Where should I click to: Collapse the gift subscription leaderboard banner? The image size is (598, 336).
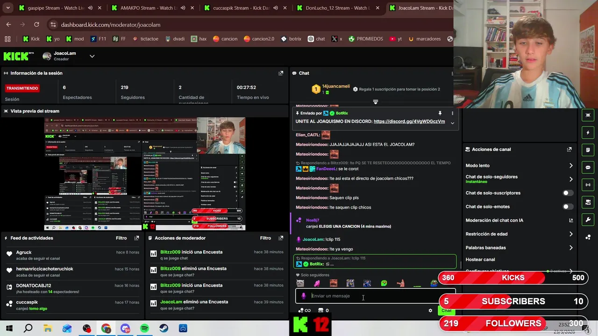coord(375,102)
